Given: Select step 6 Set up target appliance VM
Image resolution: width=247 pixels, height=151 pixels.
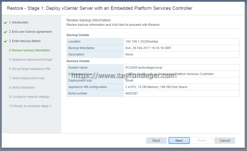Looking at the screenshot, I should [x=30, y=69].
